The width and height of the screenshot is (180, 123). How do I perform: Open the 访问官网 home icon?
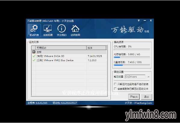(75, 30)
